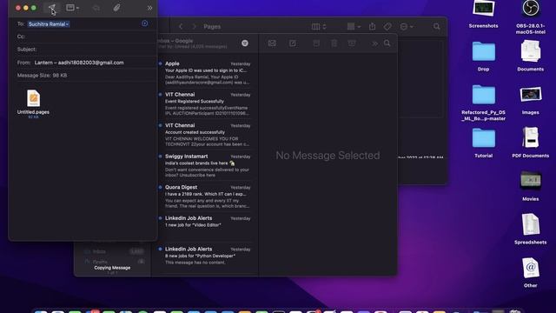The height and width of the screenshot is (313, 556).
Task: Open the header fields dropdown in compose toolbar
Action: pos(73,8)
